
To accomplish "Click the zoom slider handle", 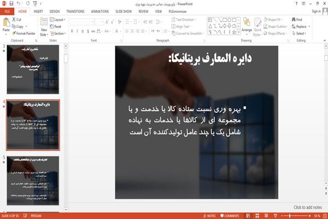I will coord(290,216).
